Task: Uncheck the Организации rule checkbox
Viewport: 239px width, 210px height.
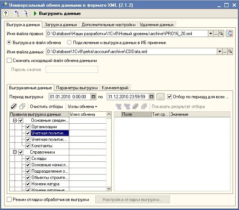Action: tap(28, 127)
